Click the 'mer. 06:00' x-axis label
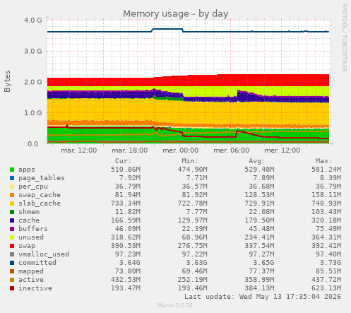The width and height of the screenshot is (351, 313). point(232,150)
